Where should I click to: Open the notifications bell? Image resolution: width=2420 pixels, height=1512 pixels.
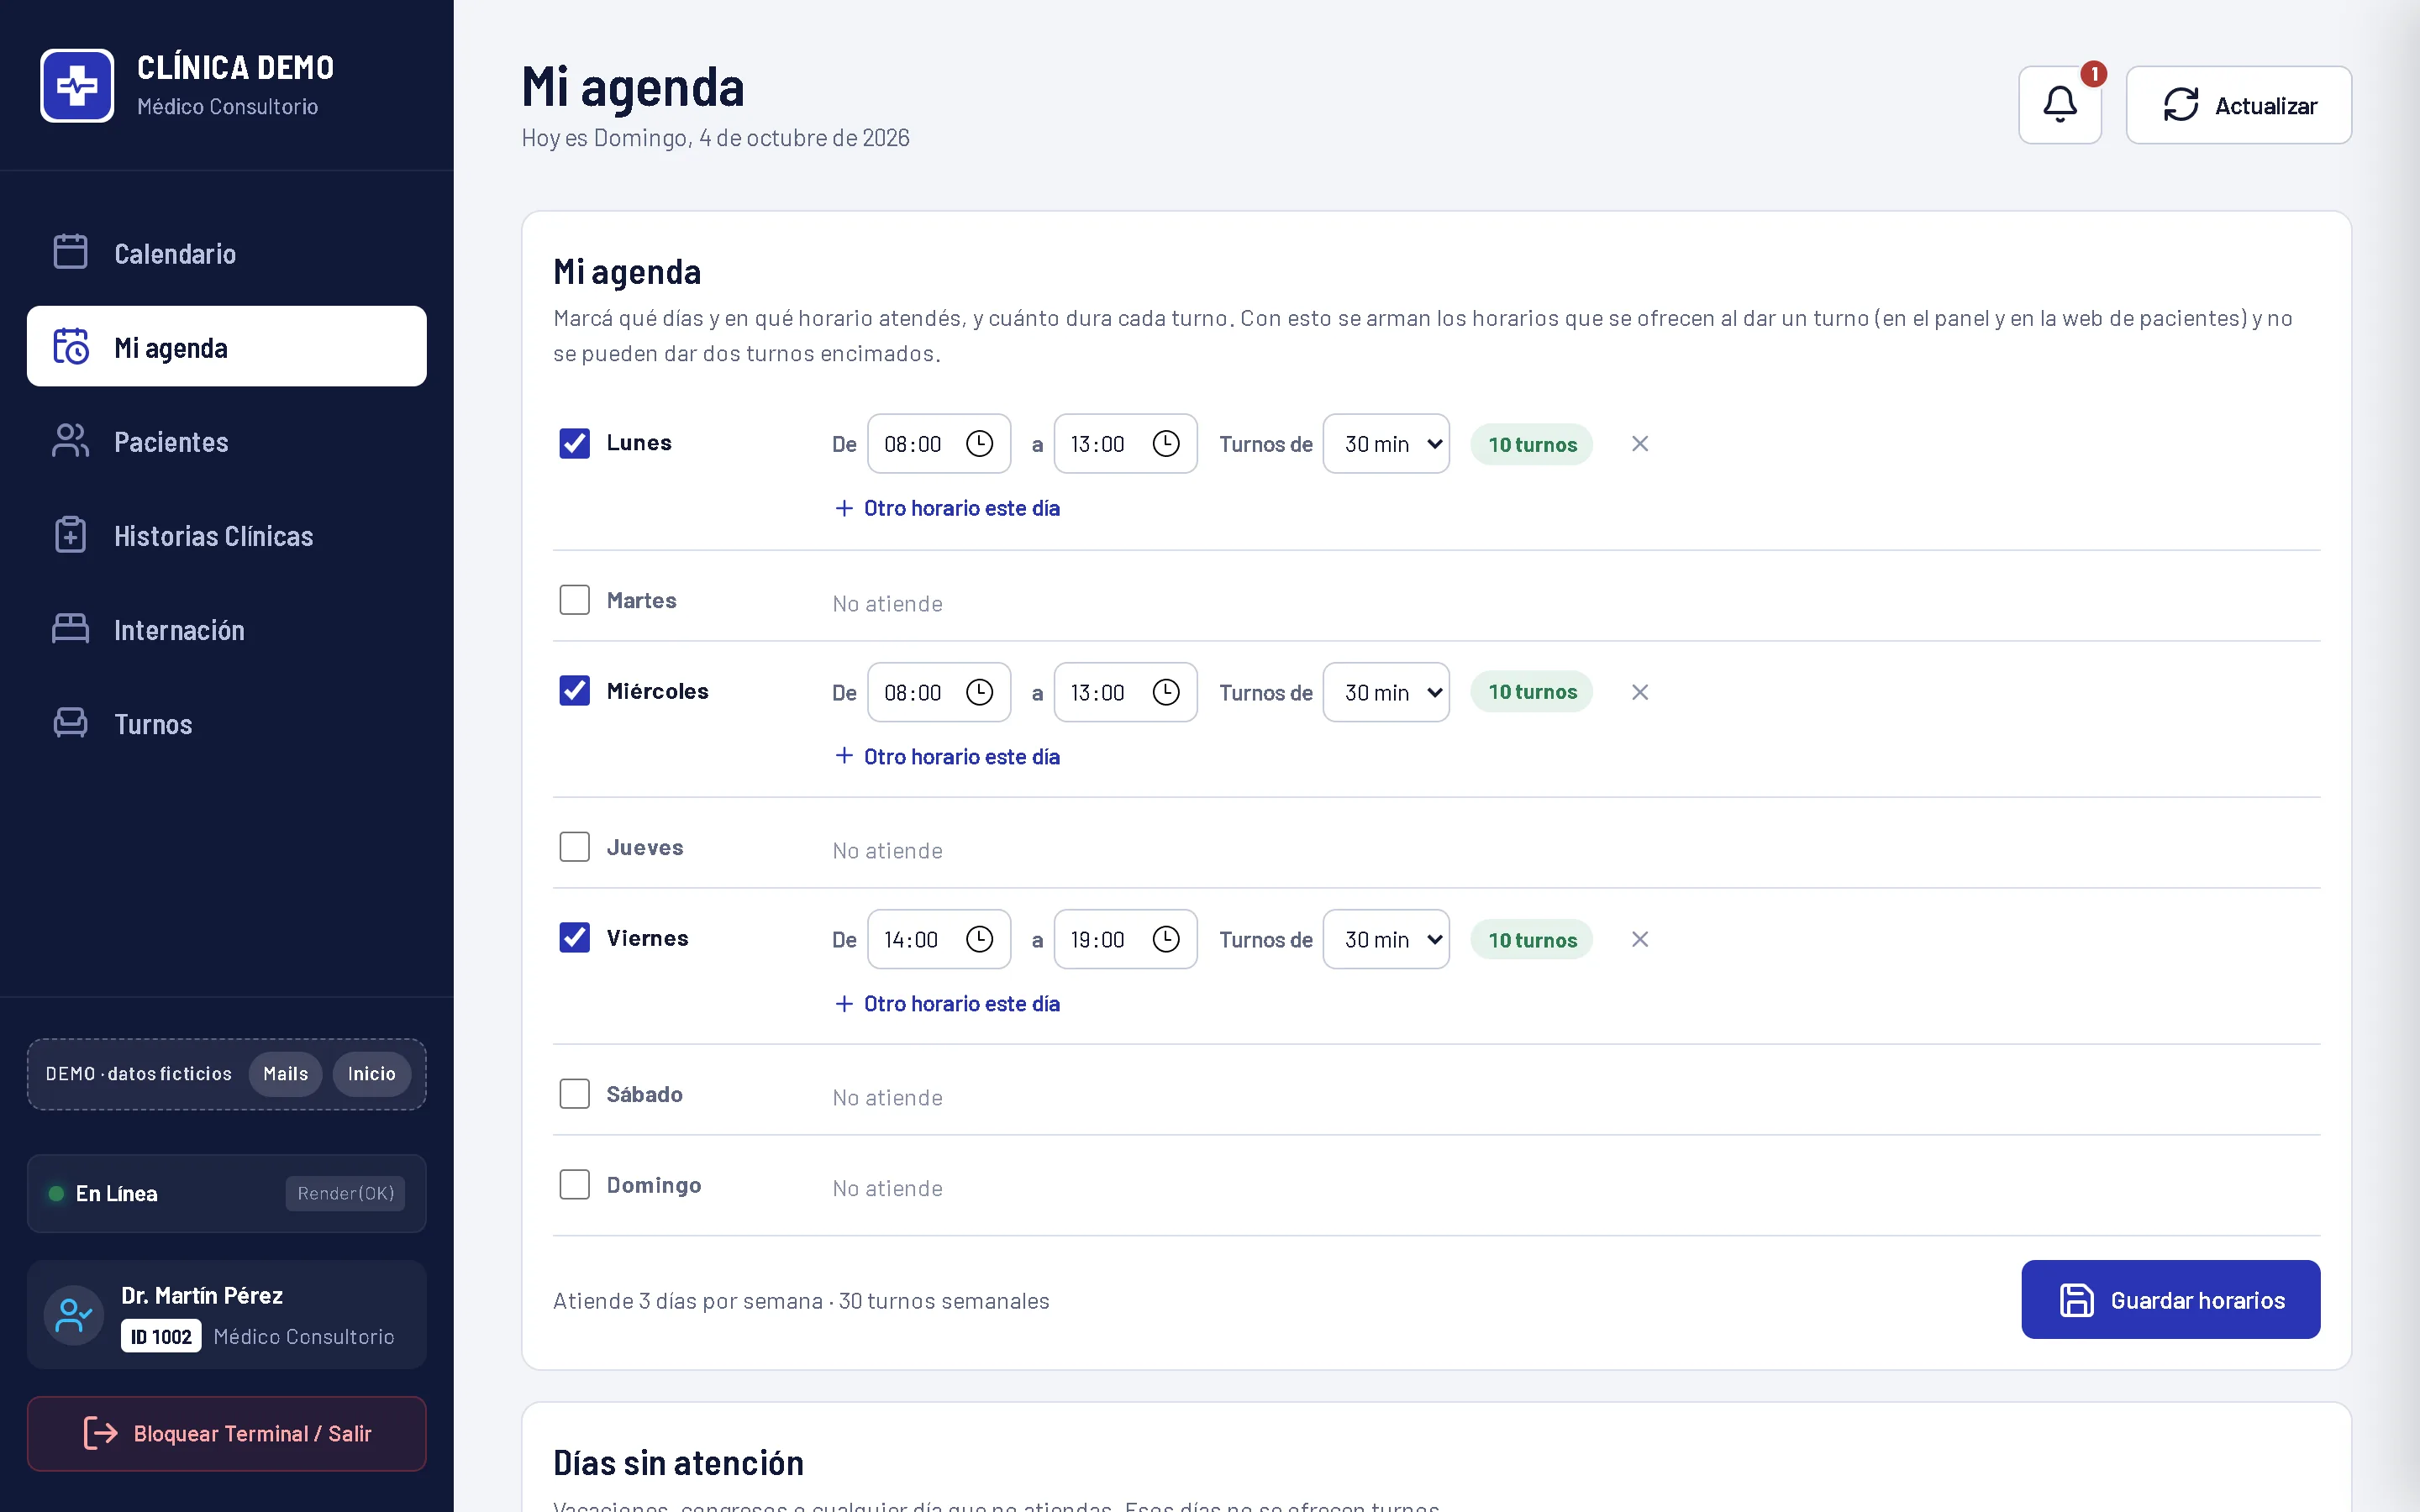coord(2059,105)
